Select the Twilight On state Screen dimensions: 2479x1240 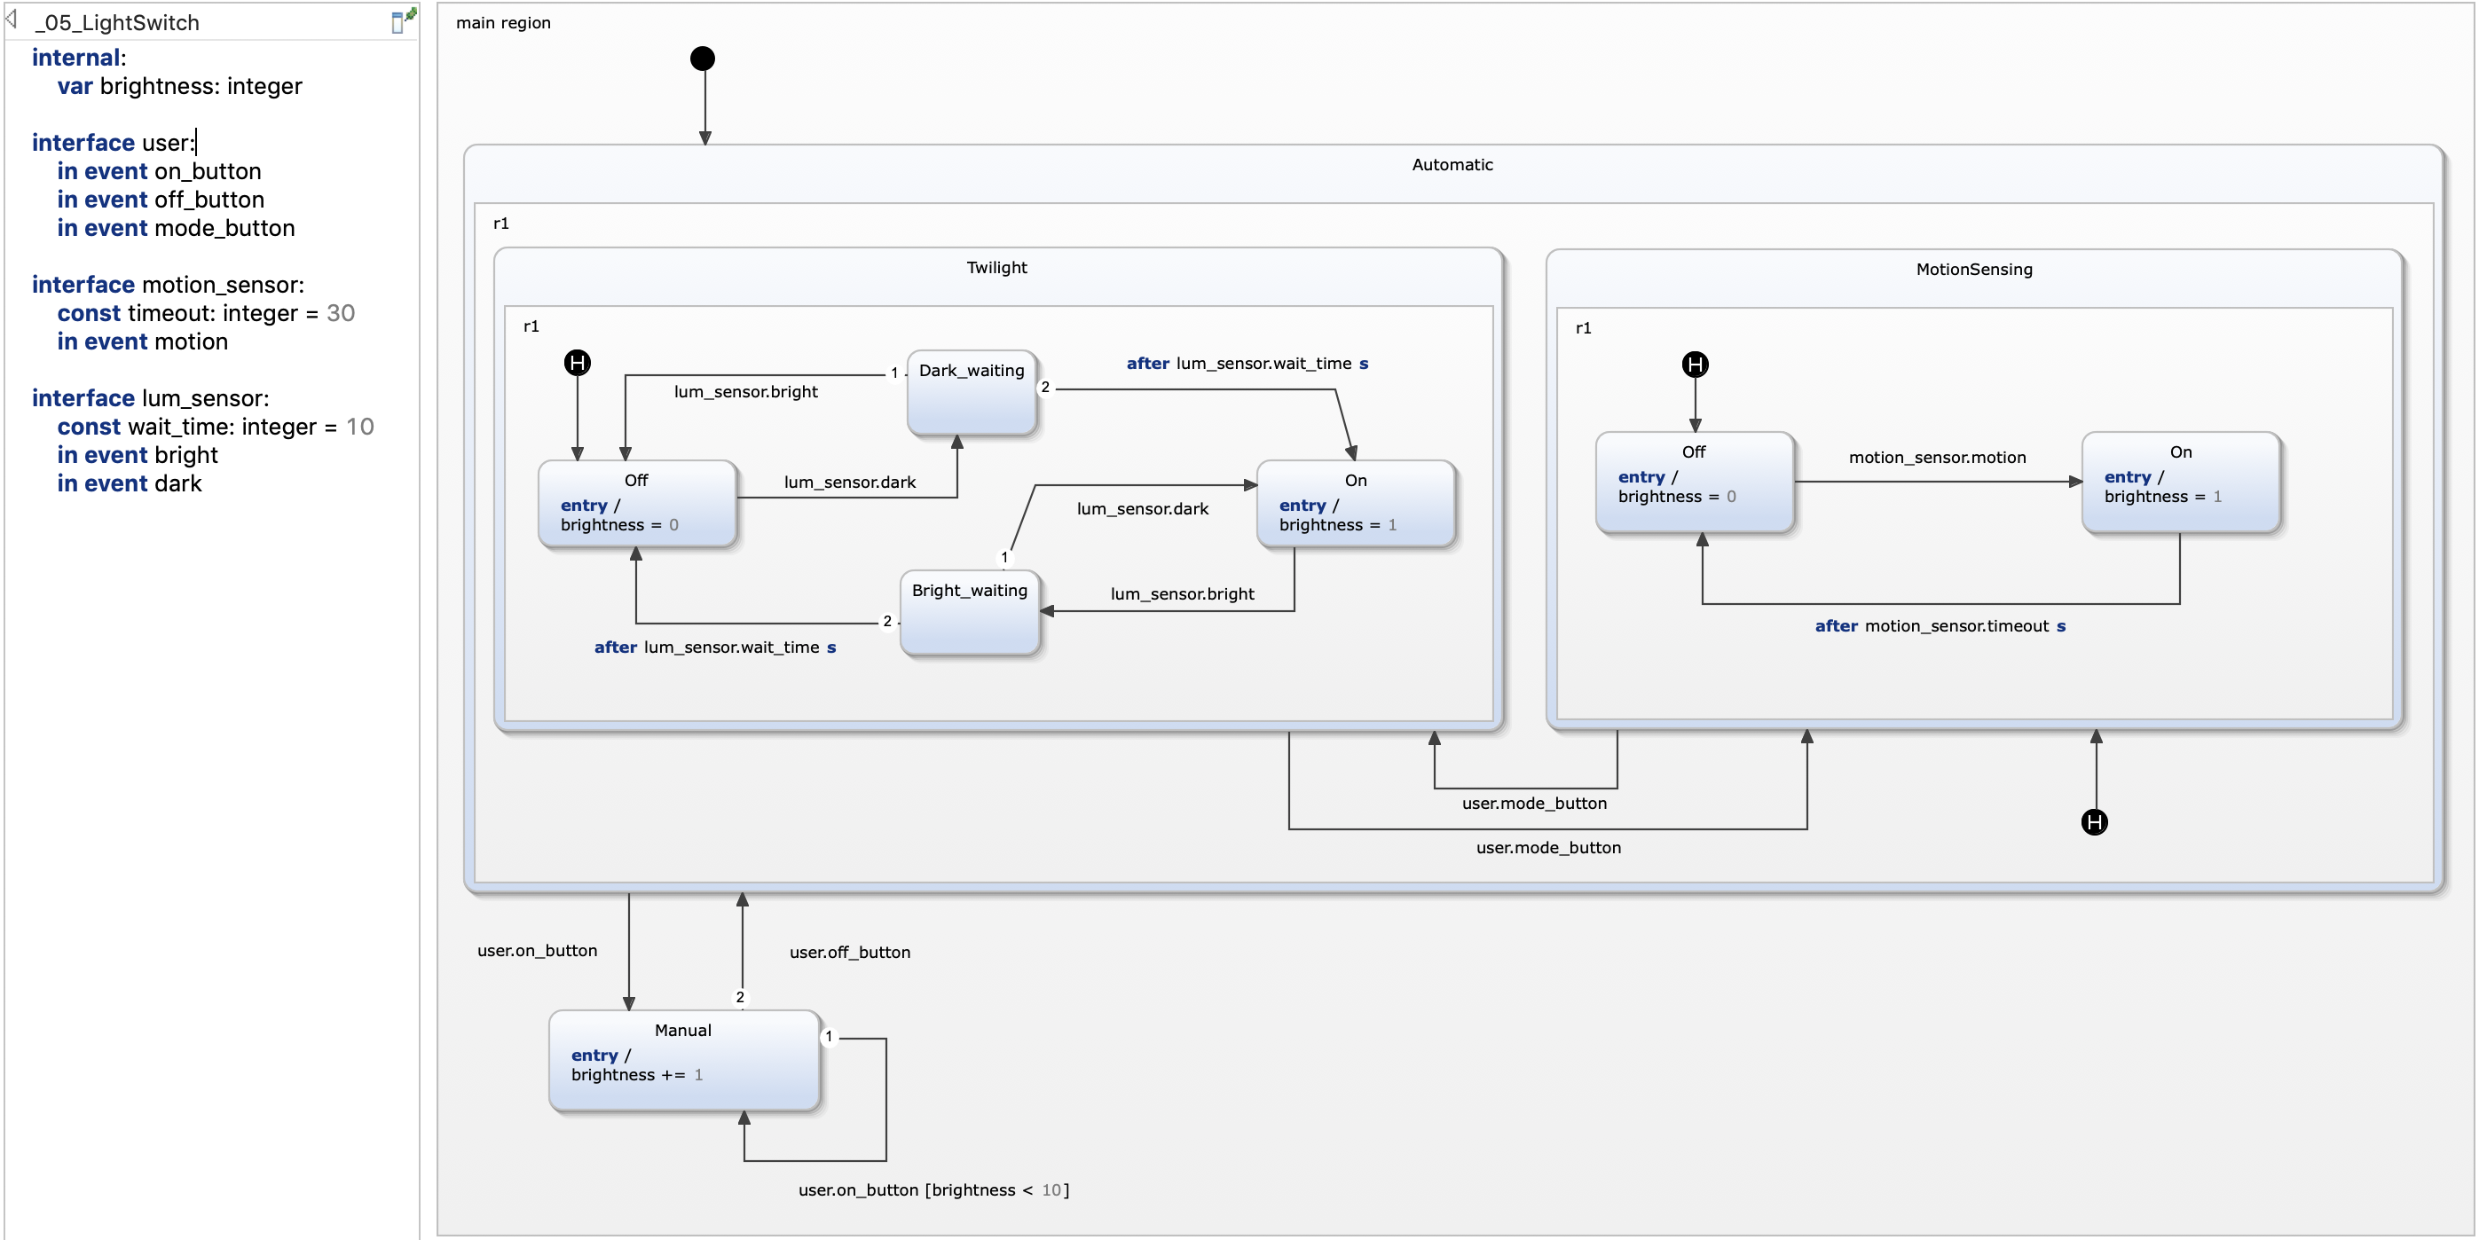pos(1355,503)
